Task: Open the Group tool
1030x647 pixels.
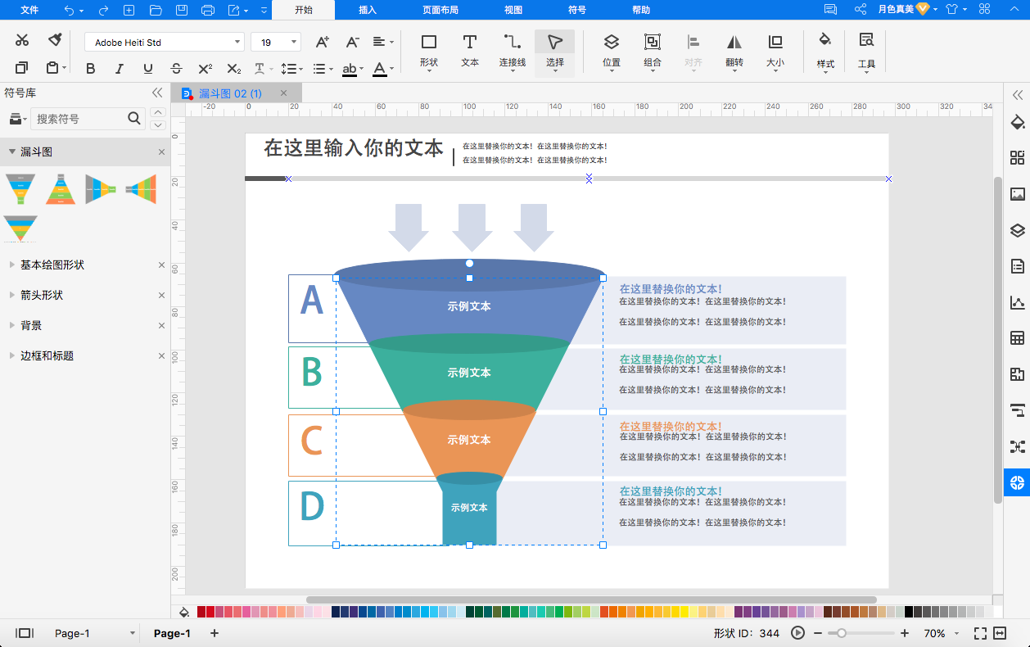Action: [x=653, y=51]
